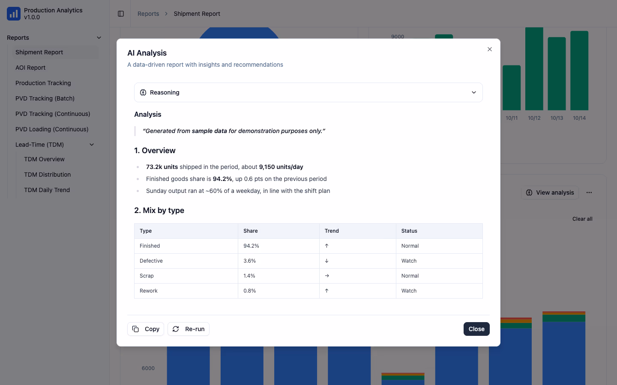Select the Defective row cell
Viewport: 617px width, 385px height.
186,261
